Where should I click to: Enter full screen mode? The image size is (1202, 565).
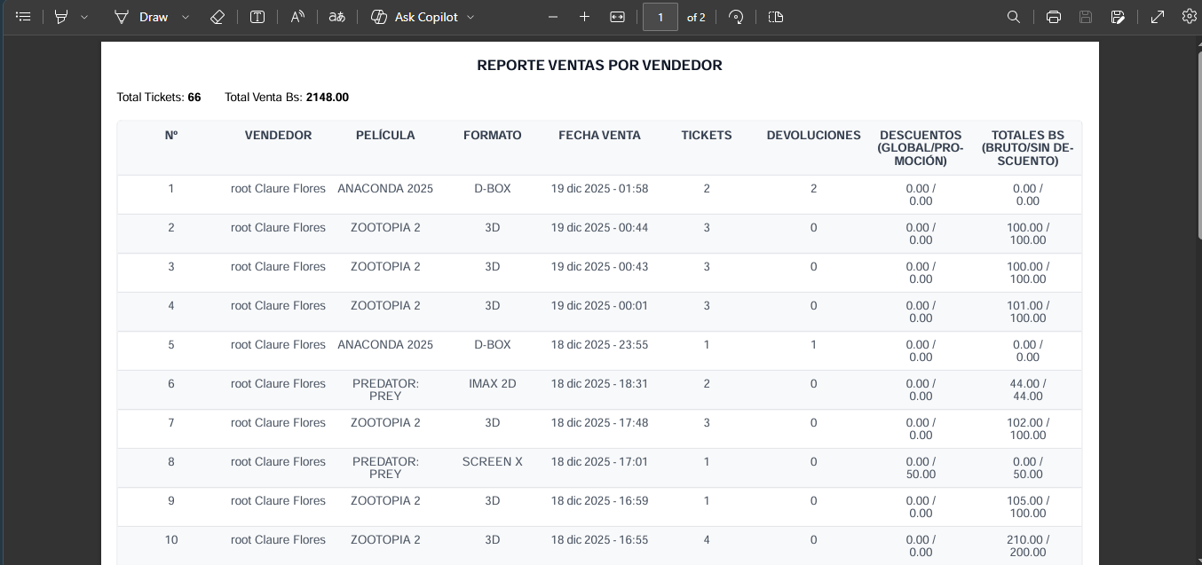1156,16
